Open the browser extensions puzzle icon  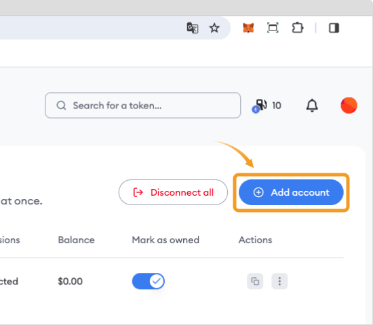[297, 28]
